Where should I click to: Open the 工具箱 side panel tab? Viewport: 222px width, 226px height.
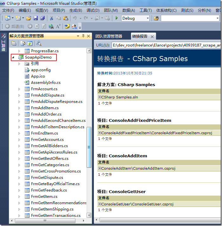pos(3,42)
